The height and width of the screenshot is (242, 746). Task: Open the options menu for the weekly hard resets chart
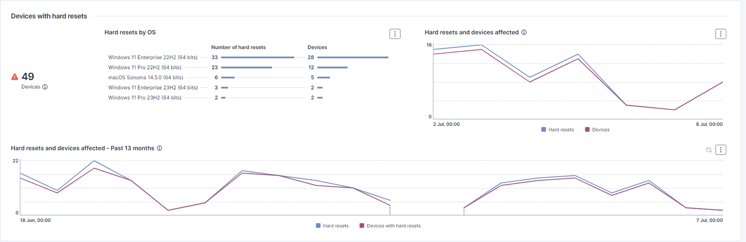coord(720,34)
